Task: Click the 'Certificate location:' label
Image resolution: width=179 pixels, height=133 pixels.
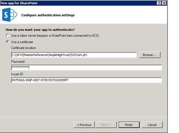Action: pyautogui.click(x=24, y=48)
